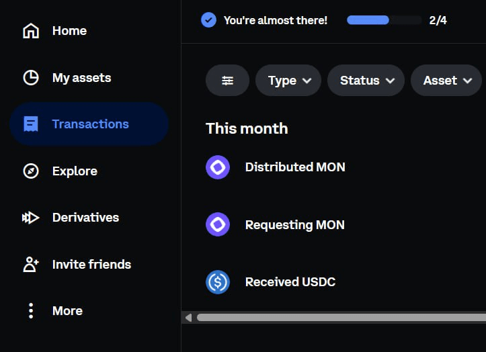Viewport: 486px width, 352px height.
Task: Click the Derivatives arrows icon
Action: [x=31, y=218]
